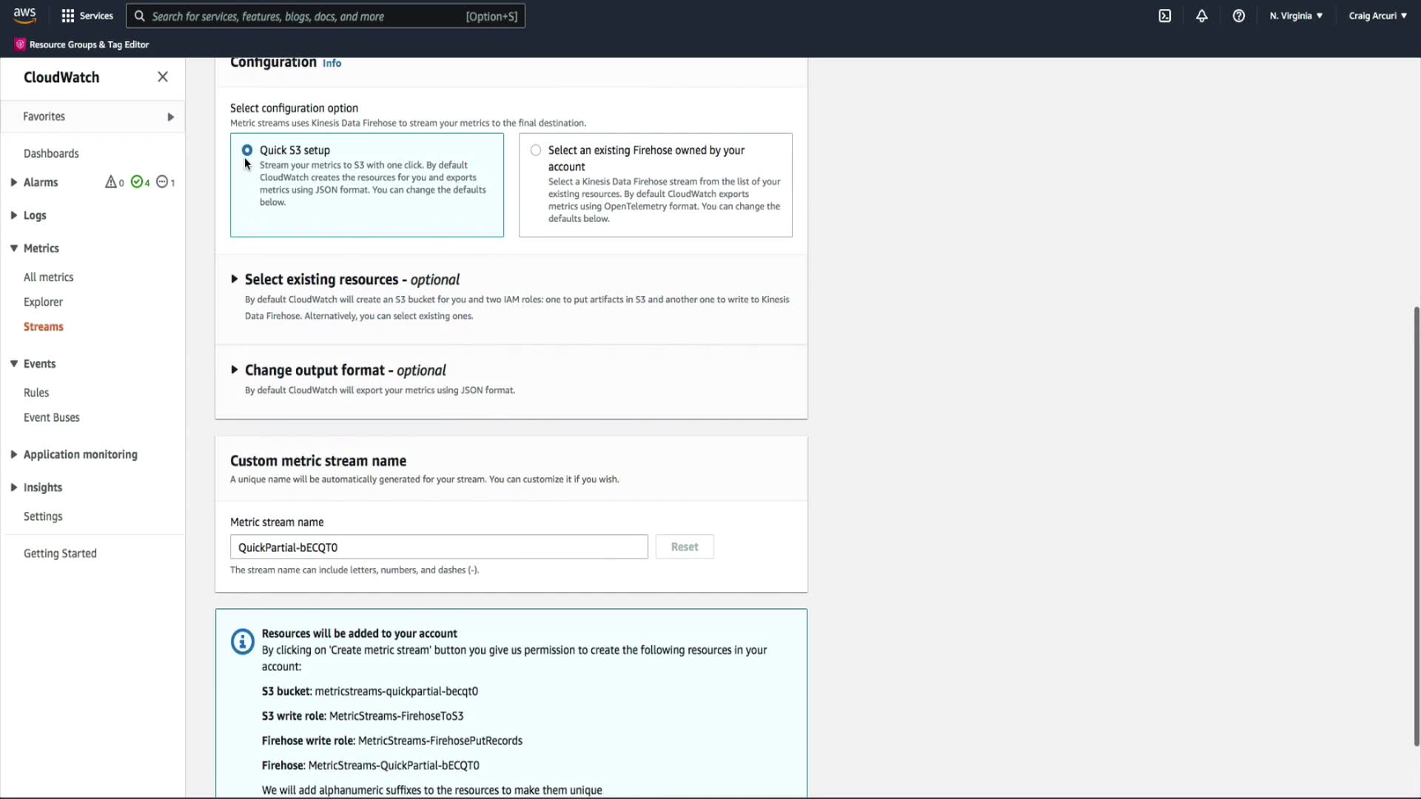Viewport: 1421px width, 799px height.
Task: Expand the Favorites sidebar arrow
Action: pos(171,117)
